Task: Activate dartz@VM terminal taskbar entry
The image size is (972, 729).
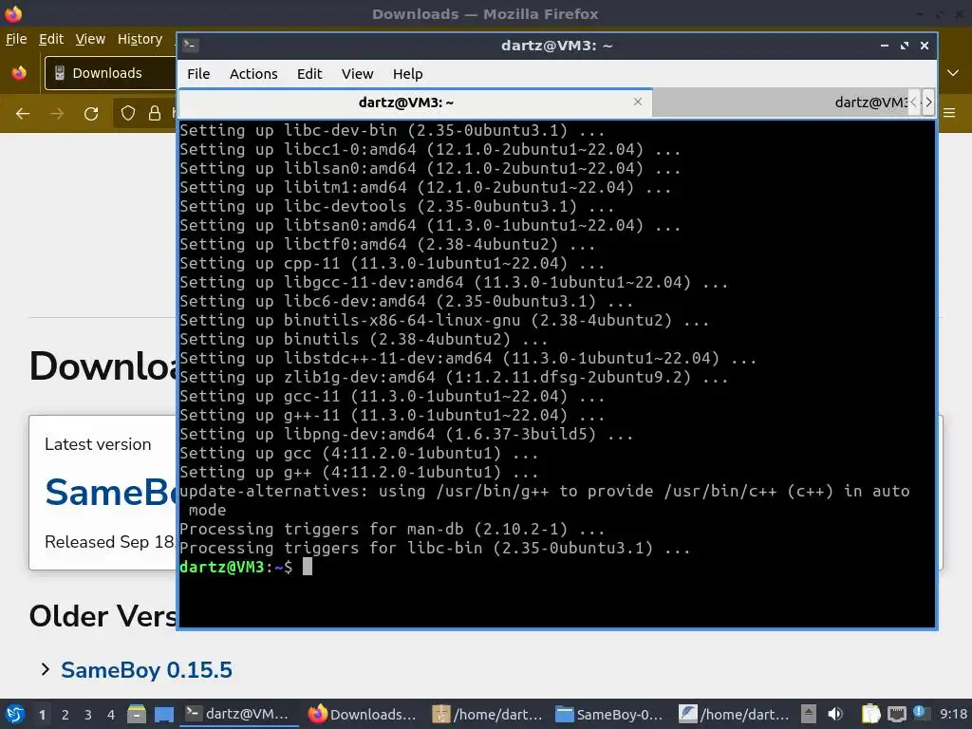Action: click(238, 714)
